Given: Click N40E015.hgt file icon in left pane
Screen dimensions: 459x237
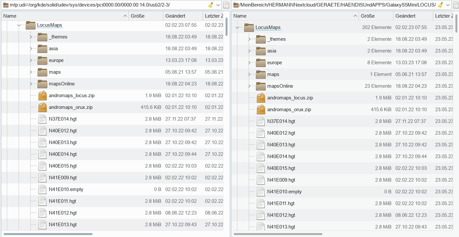Looking at the screenshot, I should 42,166.
